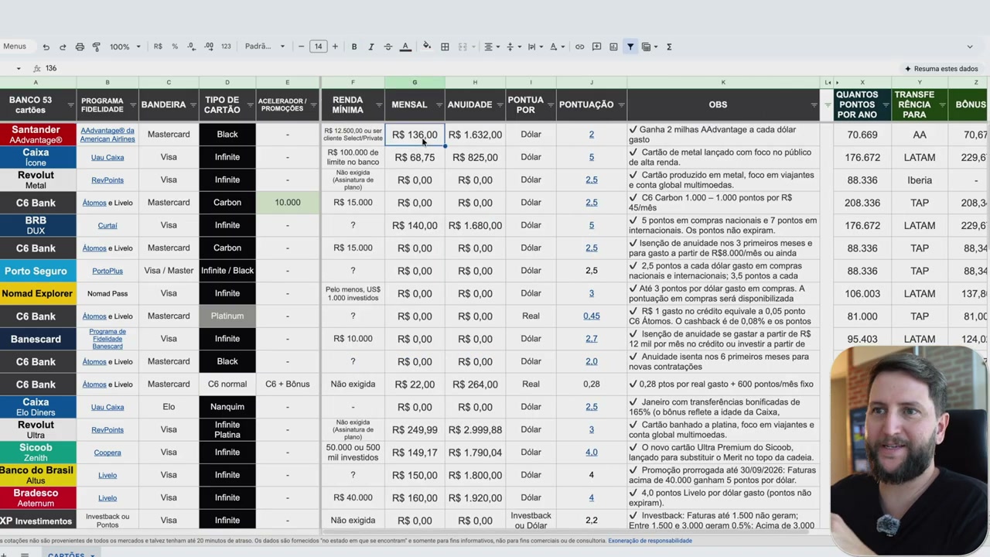
Task: Insert a link
Action: tap(579, 46)
